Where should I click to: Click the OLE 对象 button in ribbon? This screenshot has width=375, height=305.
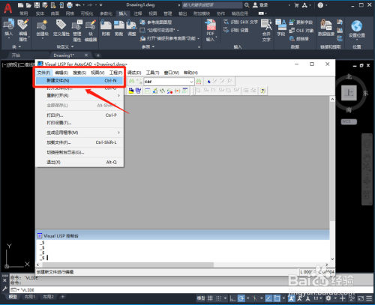tap(301, 31)
